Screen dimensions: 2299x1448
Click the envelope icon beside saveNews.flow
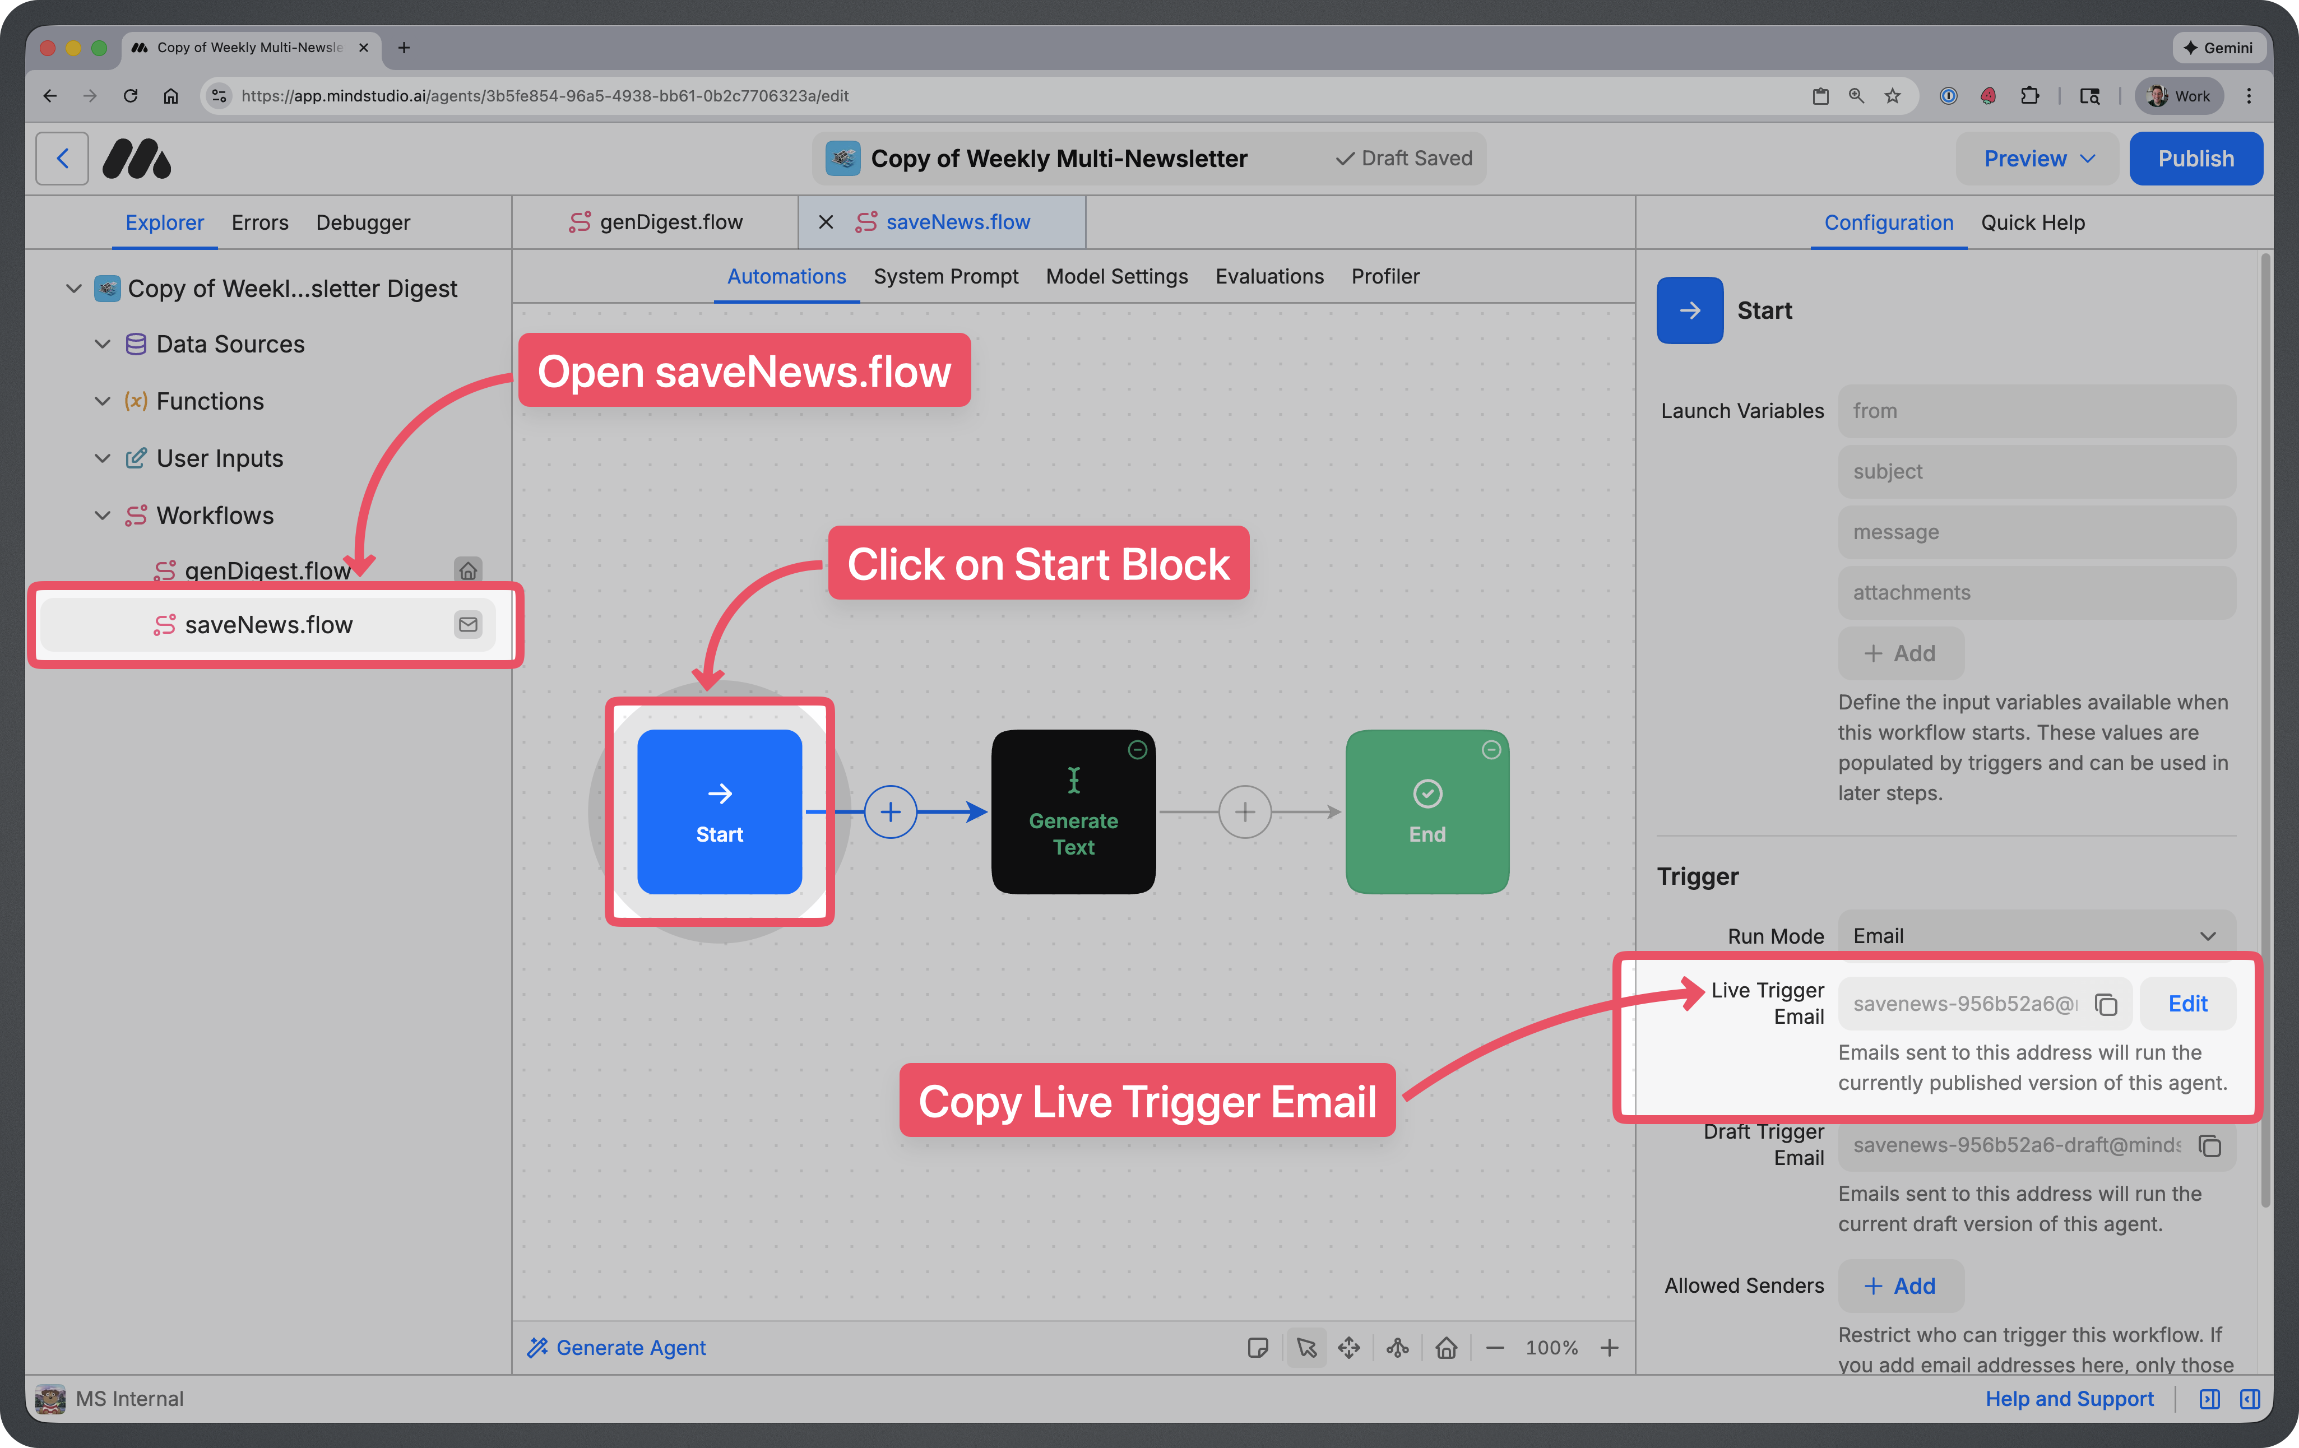(468, 624)
